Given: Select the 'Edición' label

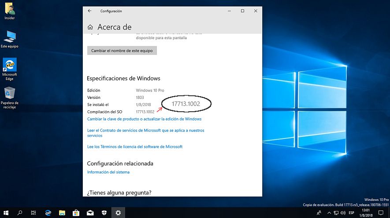Looking at the screenshot, I should click(x=94, y=90).
